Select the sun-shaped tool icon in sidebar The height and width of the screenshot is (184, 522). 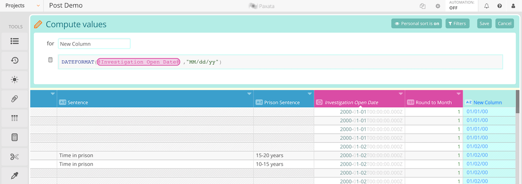[x=14, y=79]
